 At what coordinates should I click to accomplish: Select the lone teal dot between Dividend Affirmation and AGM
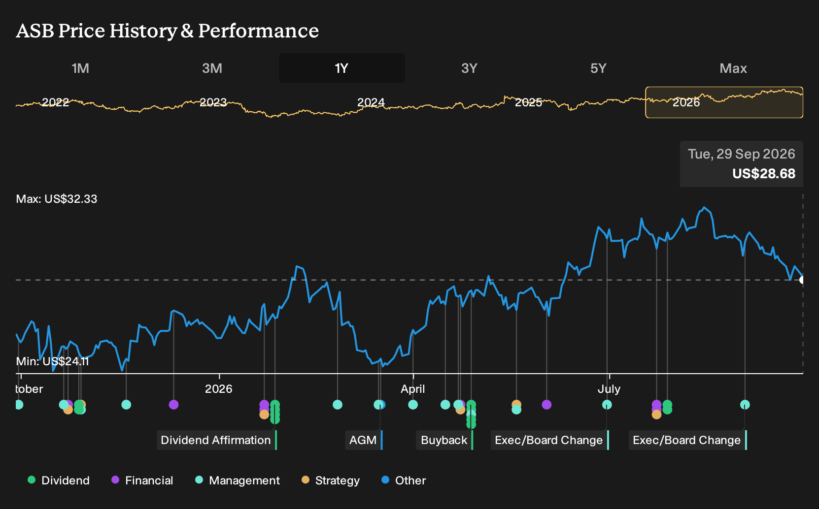coord(338,405)
